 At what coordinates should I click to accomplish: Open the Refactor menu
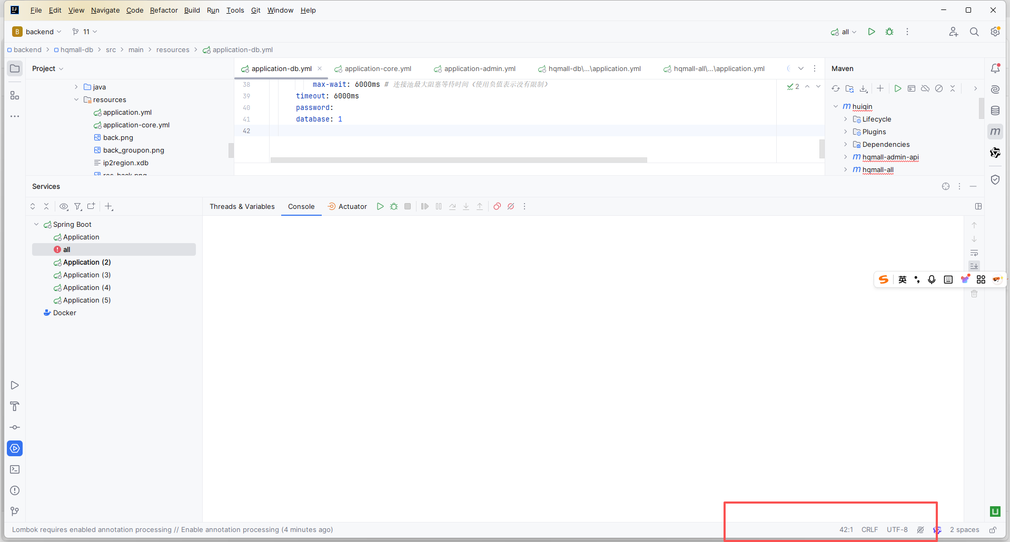[164, 10]
